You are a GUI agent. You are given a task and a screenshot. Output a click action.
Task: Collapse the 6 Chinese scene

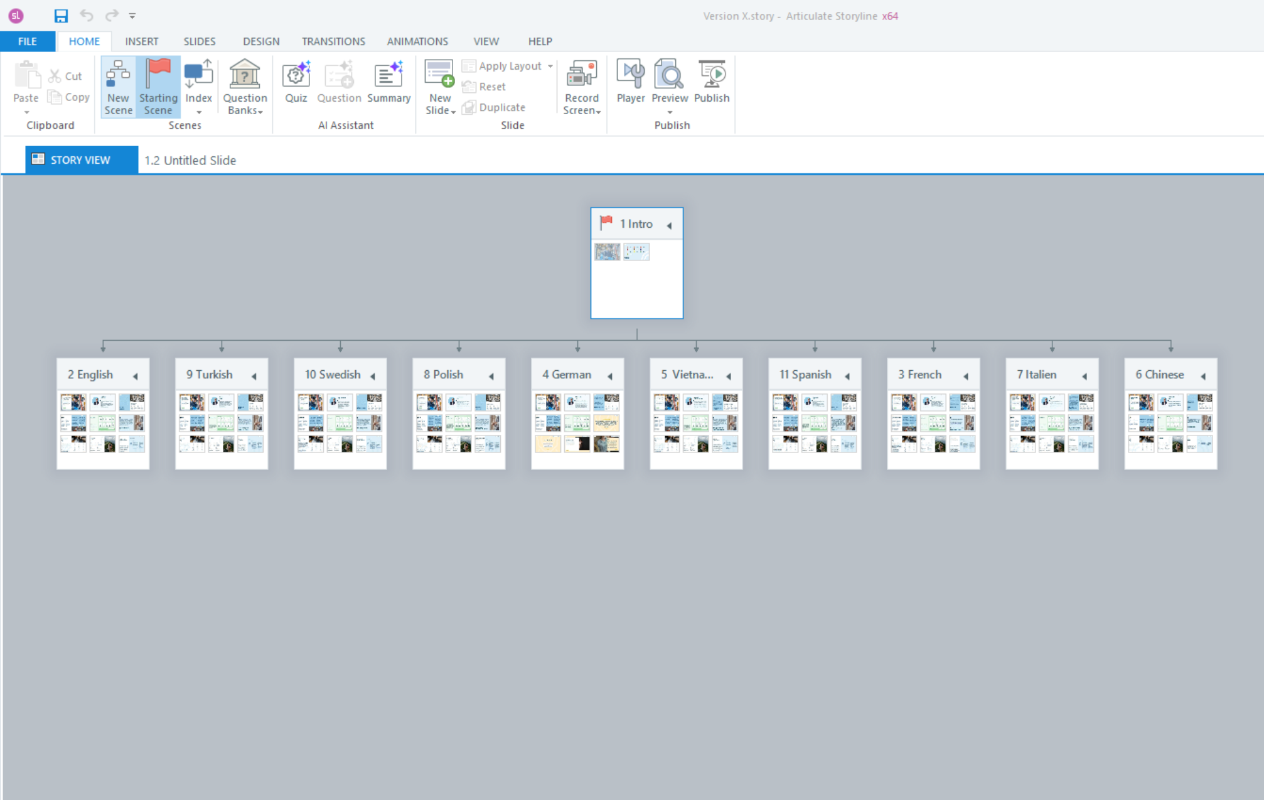point(1203,376)
